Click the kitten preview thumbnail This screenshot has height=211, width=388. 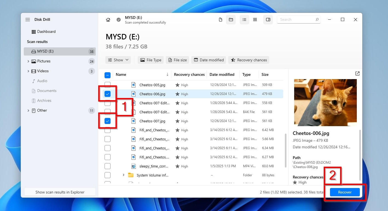tap(325, 102)
